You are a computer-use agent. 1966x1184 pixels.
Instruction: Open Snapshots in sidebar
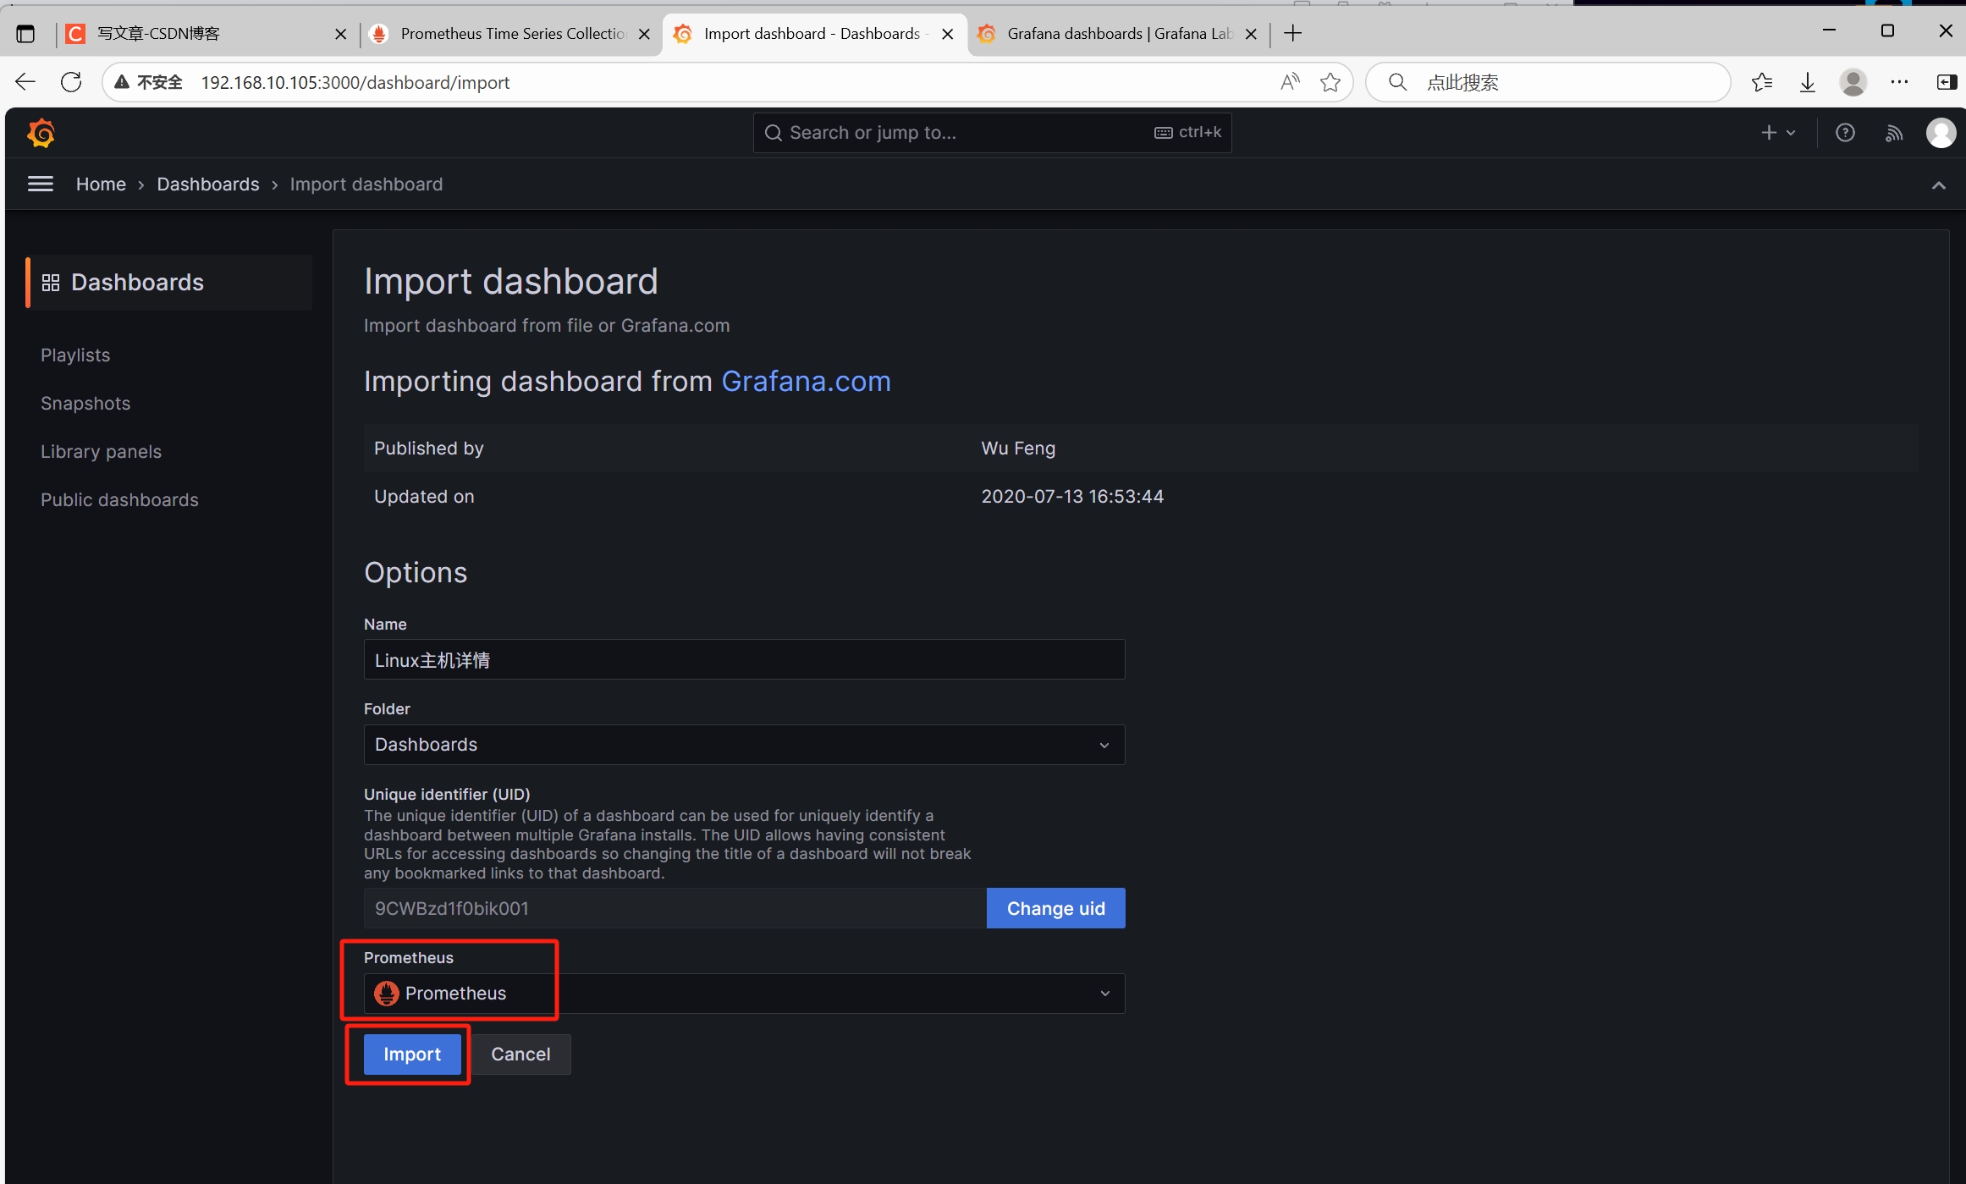[x=85, y=404]
